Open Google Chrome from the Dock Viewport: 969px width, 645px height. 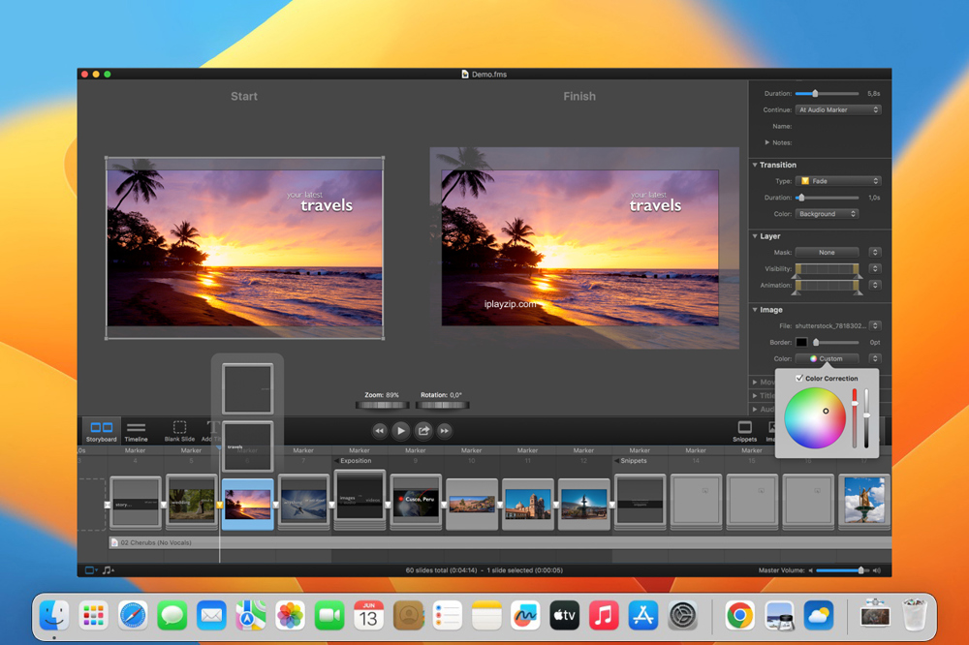point(739,615)
